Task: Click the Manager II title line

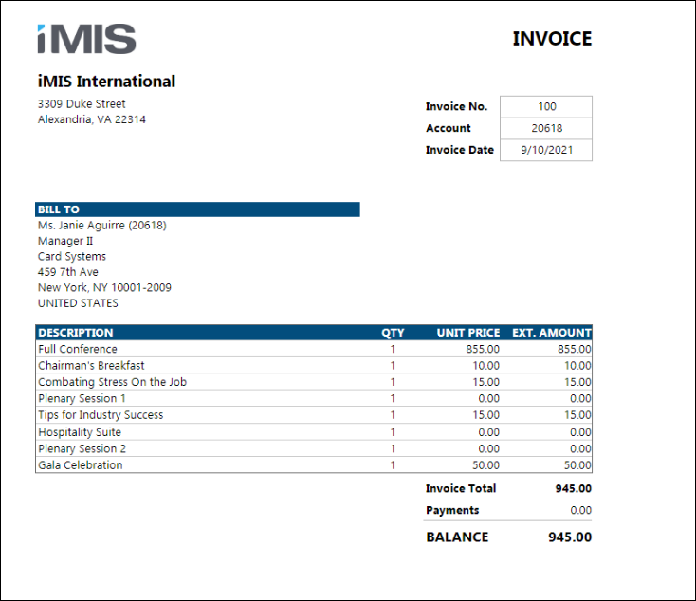Action: tap(65, 241)
